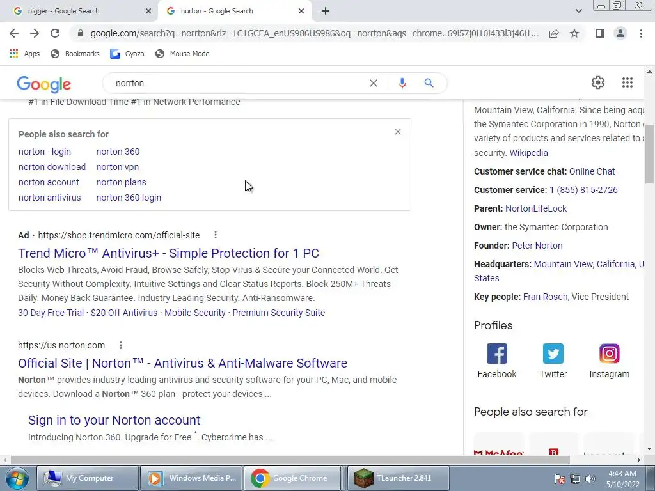Open the Apps shortcut in bookmarks bar

click(24, 54)
